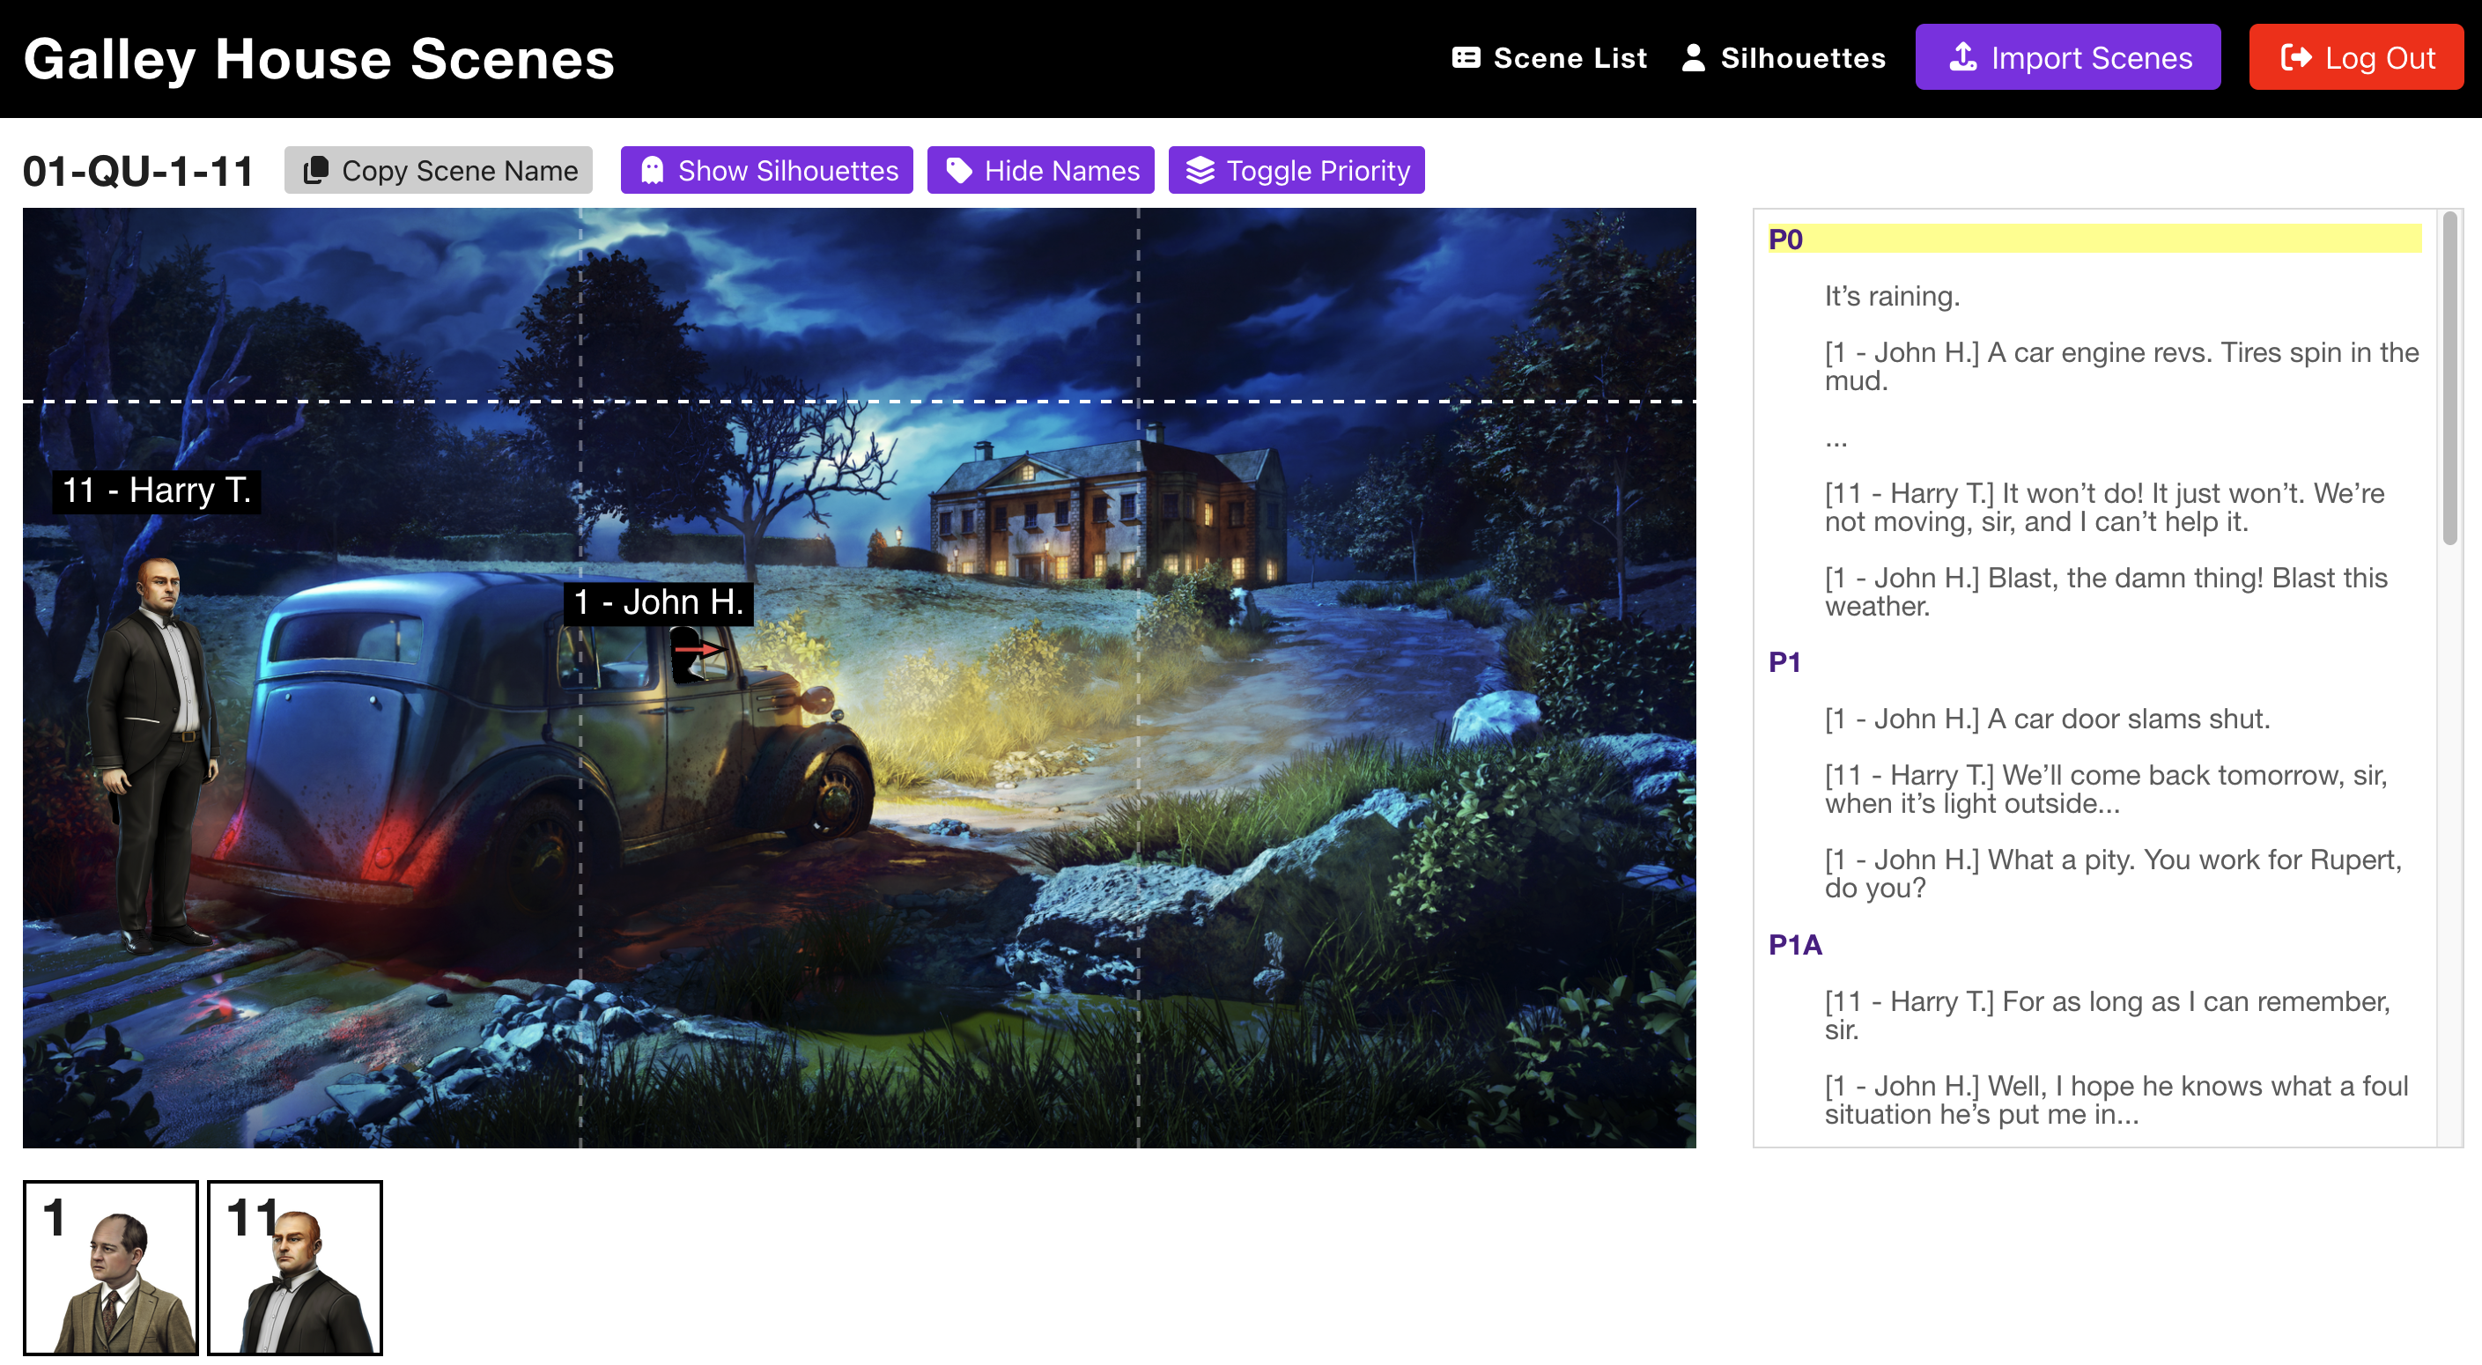This screenshot has height=1365, width=2482.
Task: Select the 11 - Harry T. name label
Action: click(x=156, y=491)
